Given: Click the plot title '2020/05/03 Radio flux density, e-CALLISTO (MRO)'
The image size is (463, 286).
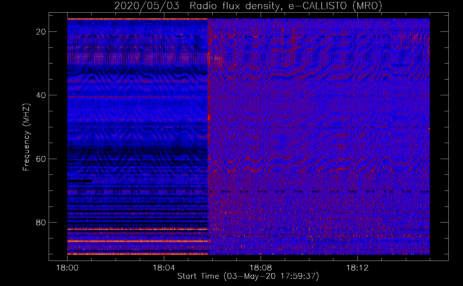Looking at the screenshot, I should 248,6.
